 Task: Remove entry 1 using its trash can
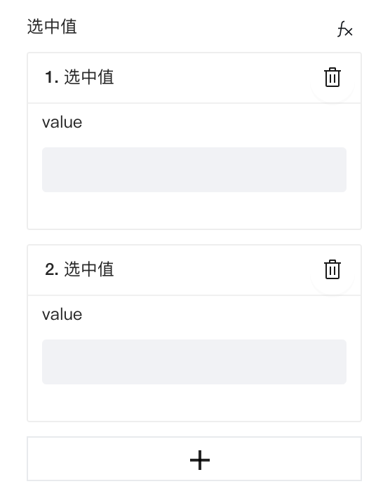click(x=332, y=77)
